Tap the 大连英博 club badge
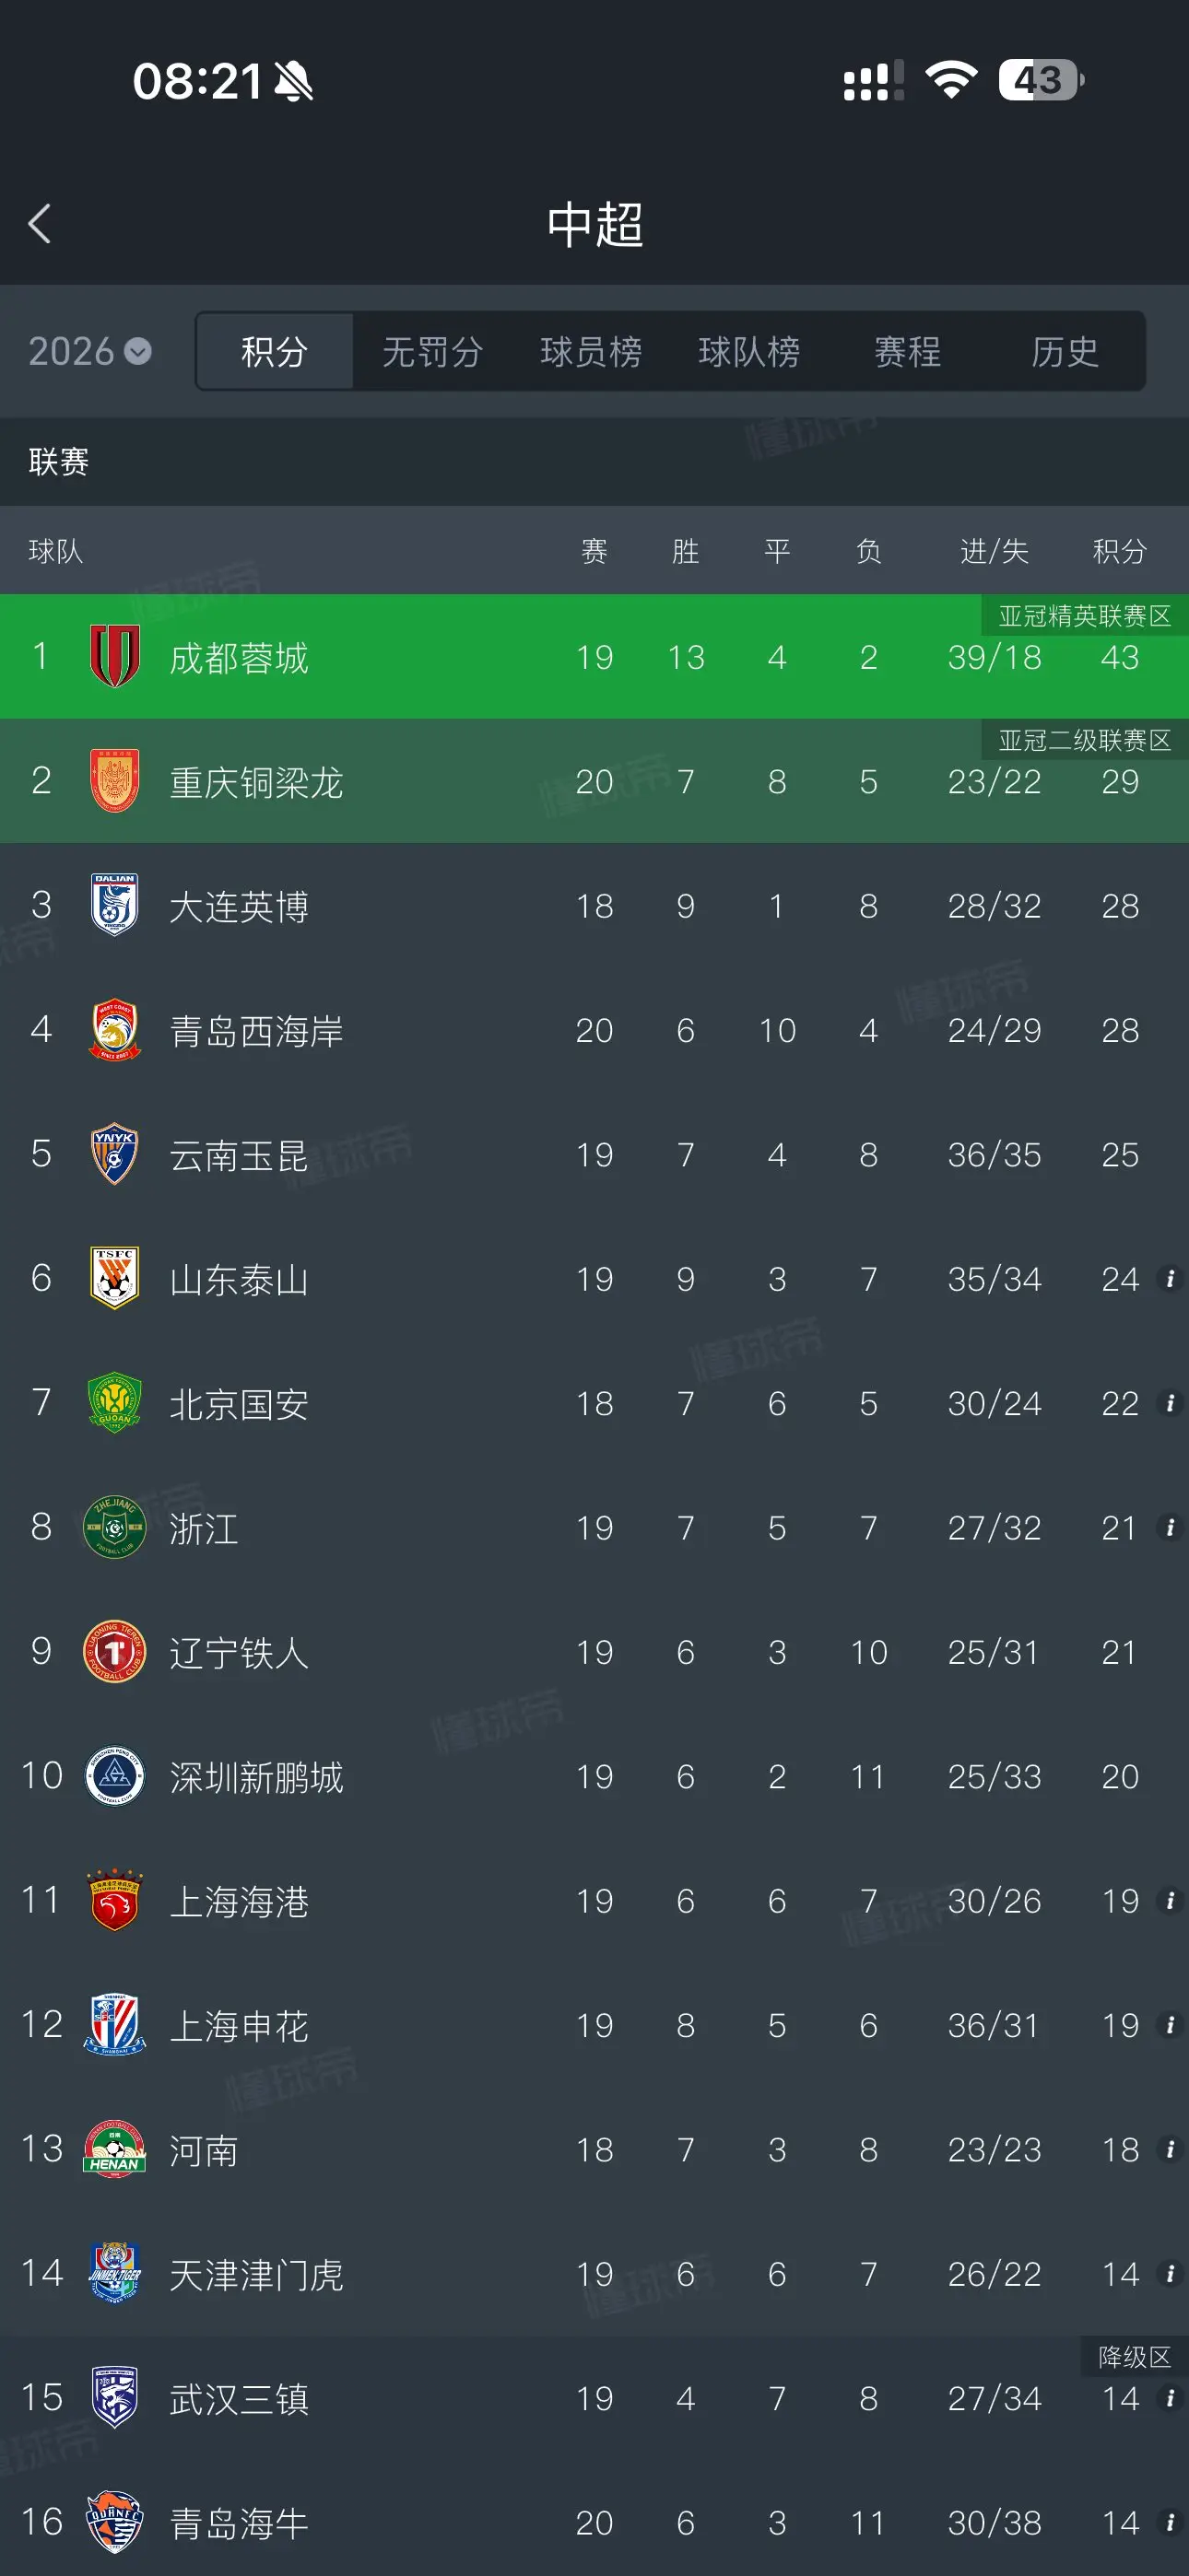Viewport: 1189px width, 2576px height. point(114,905)
